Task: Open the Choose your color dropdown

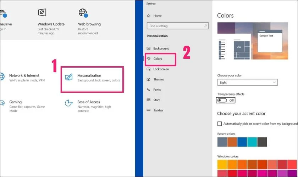Action: point(247,82)
